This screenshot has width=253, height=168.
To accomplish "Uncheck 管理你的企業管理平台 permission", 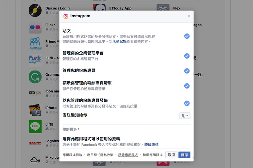I will [x=187, y=56].
